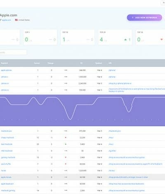
Task: Open the 'cheap macbook' keyword
Action: point(7,137)
